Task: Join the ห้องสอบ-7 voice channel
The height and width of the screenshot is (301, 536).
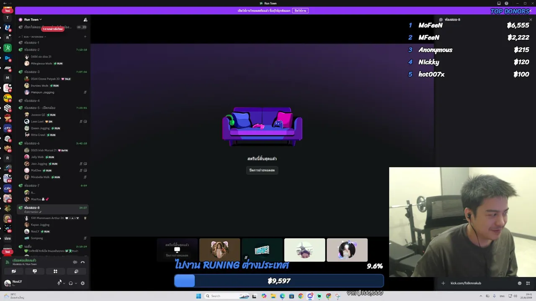Action: pyautogui.click(x=53, y=186)
